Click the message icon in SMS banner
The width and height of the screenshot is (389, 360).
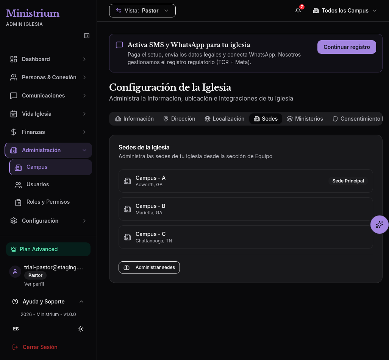[x=119, y=45]
